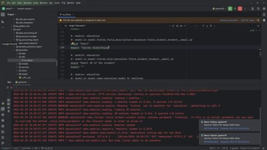Click the filter search results funnel icon

pos(211,26)
